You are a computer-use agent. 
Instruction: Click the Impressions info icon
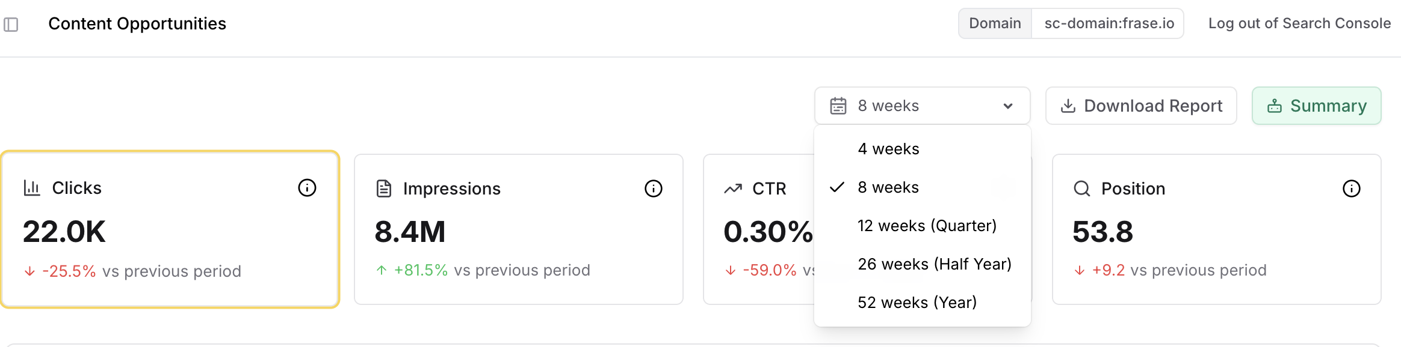click(653, 189)
